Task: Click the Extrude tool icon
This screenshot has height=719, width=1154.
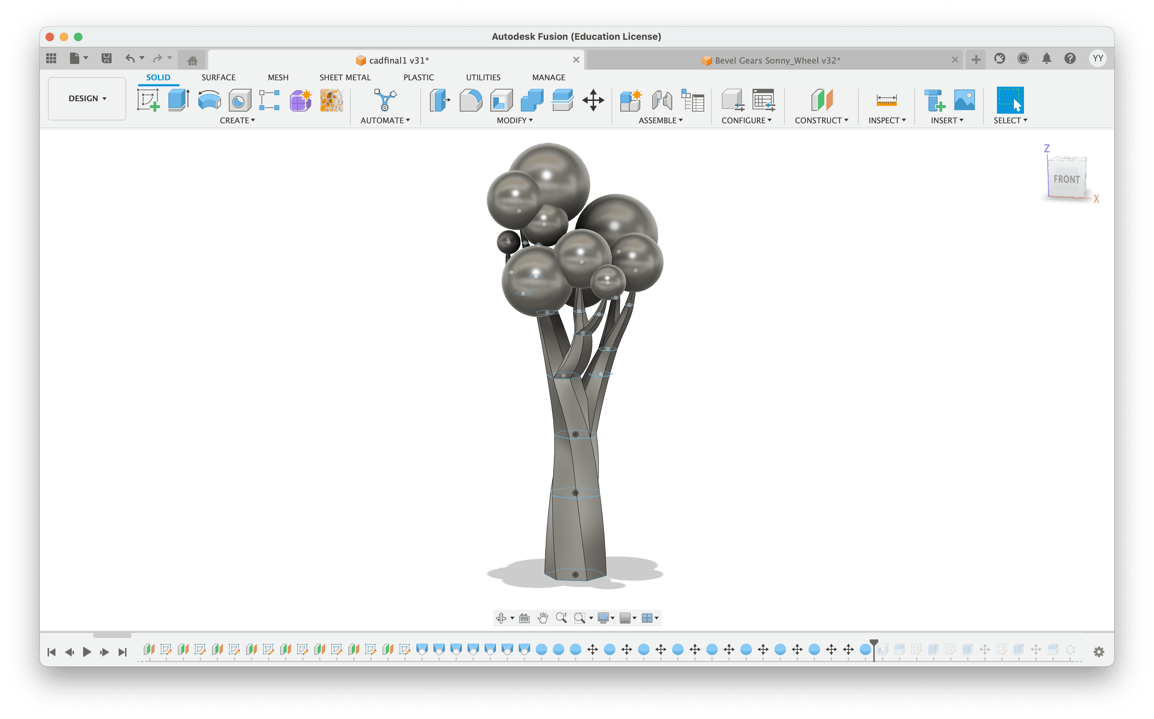Action: (179, 100)
